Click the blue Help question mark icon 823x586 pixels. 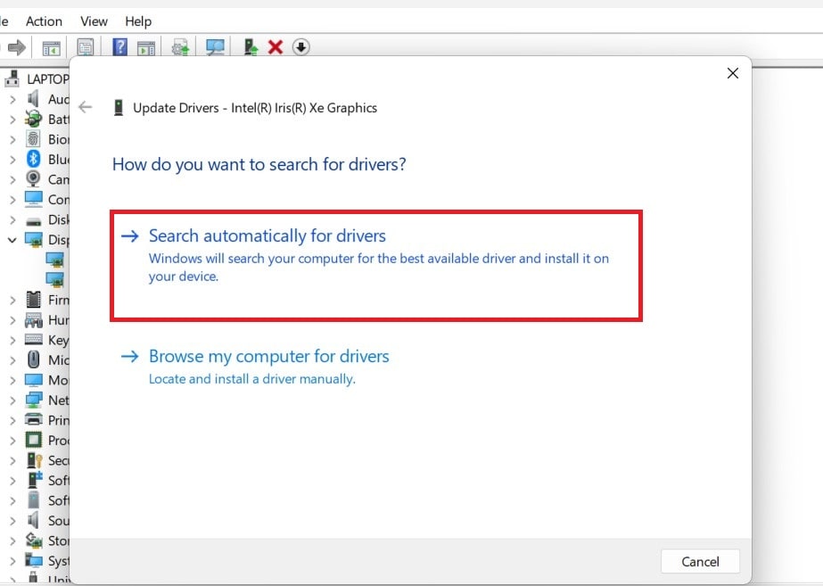pos(119,47)
